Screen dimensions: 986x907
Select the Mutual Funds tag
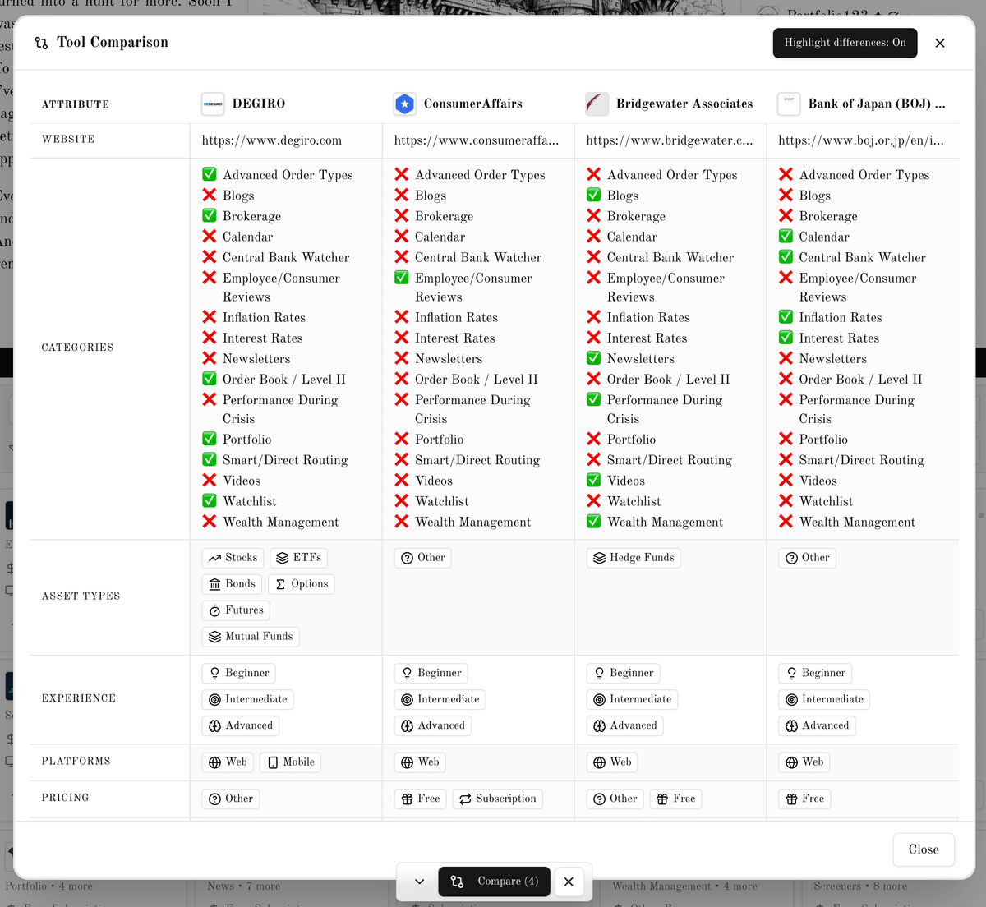point(251,637)
